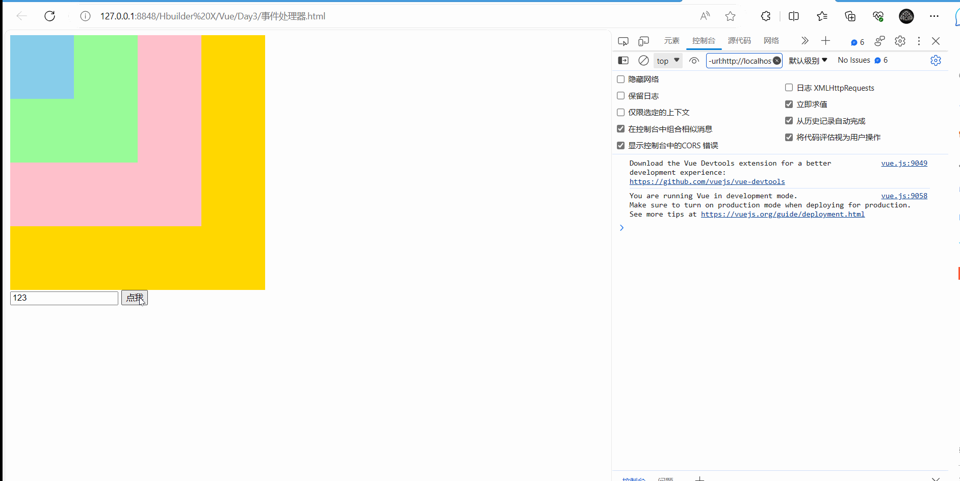Image resolution: width=960 pixels, height=481 pixels.
Task: Clear the console filter text
Action: click(776, 61)
